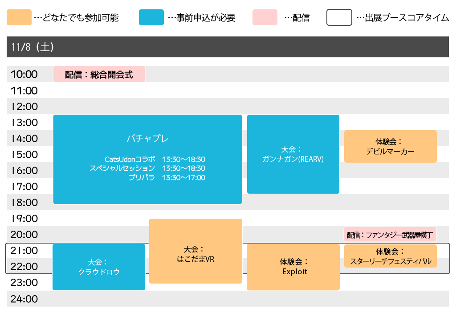The image size is (456, 320).
Task: Open the バチャプレ event block title
Action: [x=147, y=138]
